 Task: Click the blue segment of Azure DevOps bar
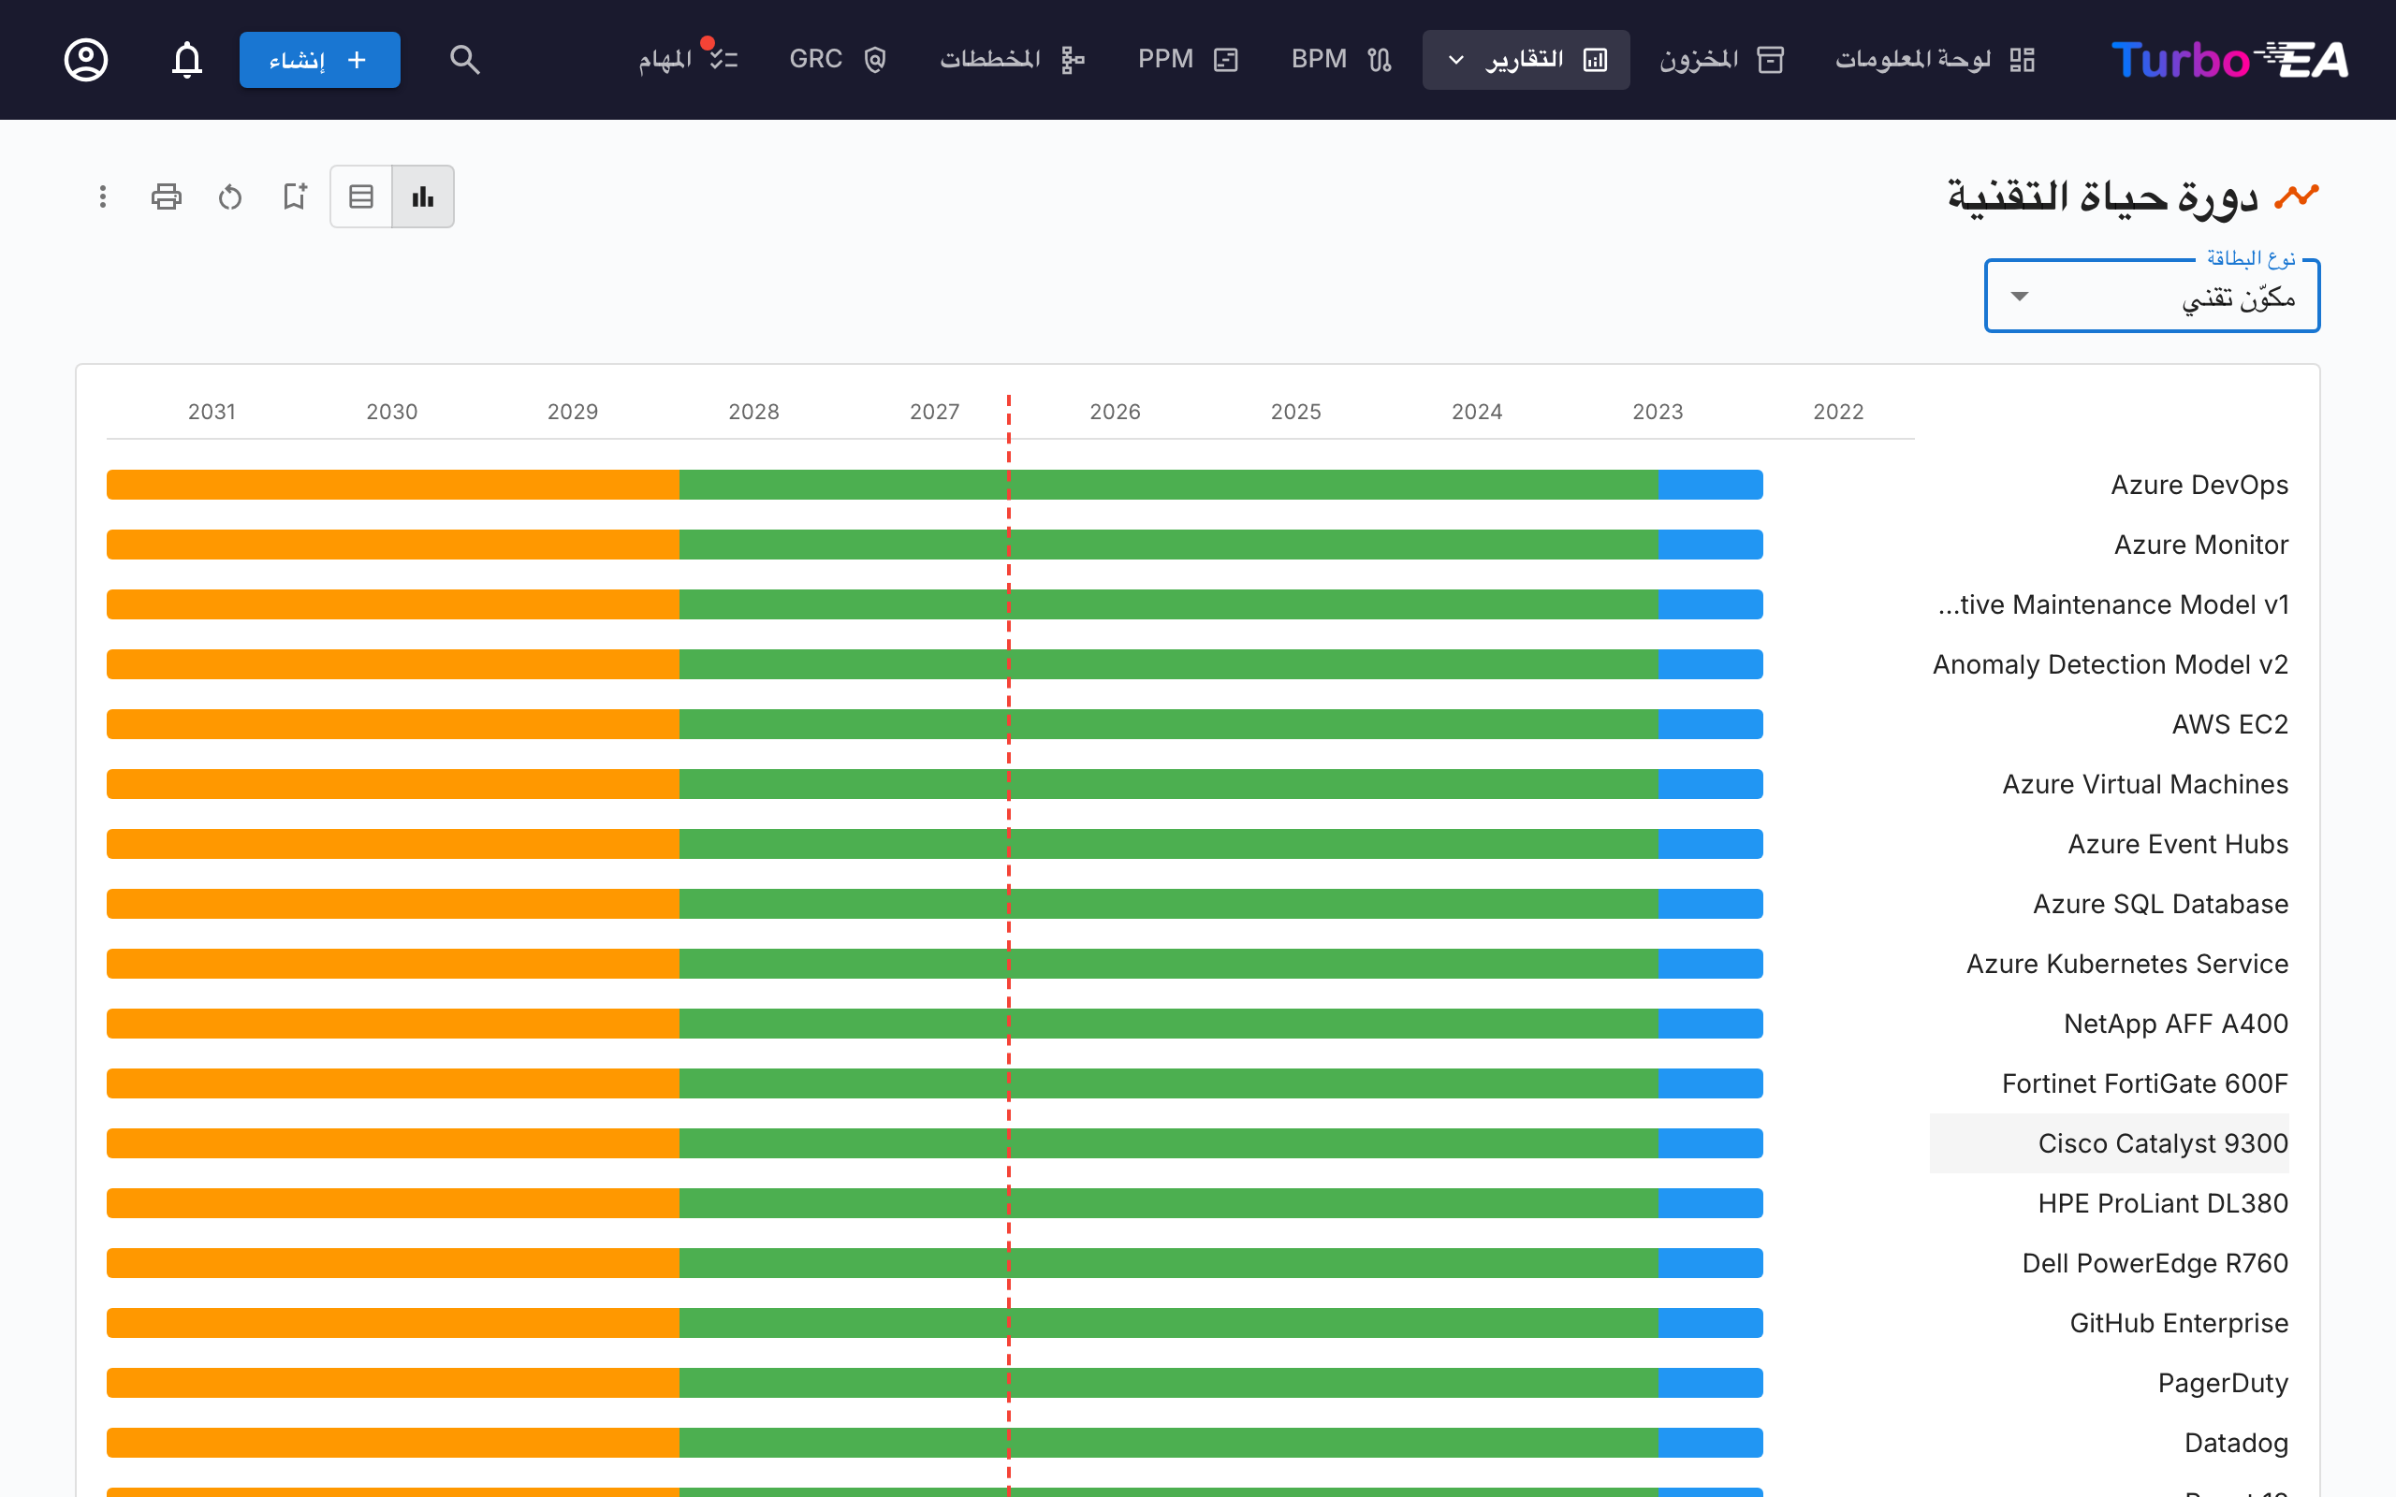click(x=1711, y=486)
